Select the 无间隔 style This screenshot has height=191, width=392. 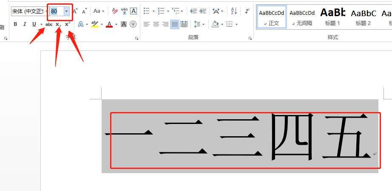(302, 17)
